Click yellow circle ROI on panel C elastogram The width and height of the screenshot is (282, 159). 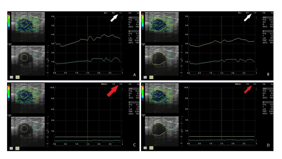click(x=24, y=95)
